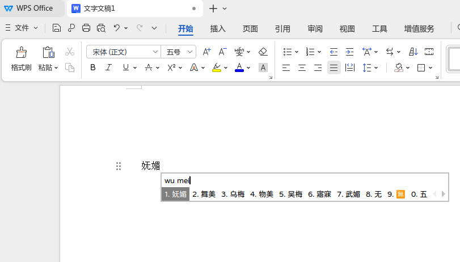The height and width of the screenshot is (262, 460).
Task: Toggle Justify alignment
Action: 334,68
